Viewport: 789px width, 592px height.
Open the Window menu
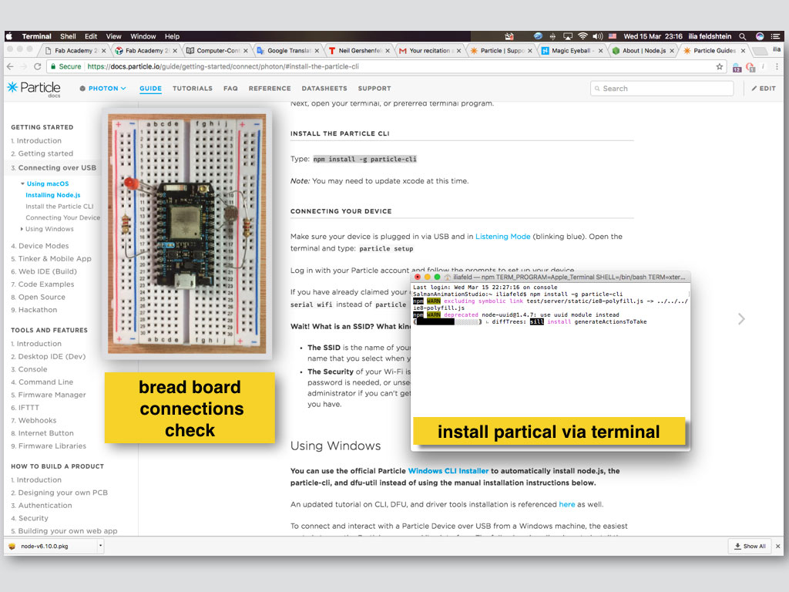click(143, 36)
